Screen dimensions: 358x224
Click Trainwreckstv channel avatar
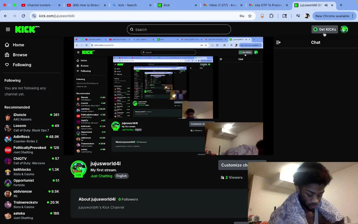pyautogui.click(x=8, y=205)
